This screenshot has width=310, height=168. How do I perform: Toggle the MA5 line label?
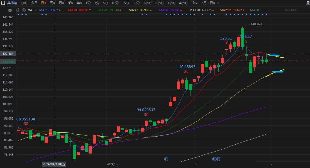point(43,10)
